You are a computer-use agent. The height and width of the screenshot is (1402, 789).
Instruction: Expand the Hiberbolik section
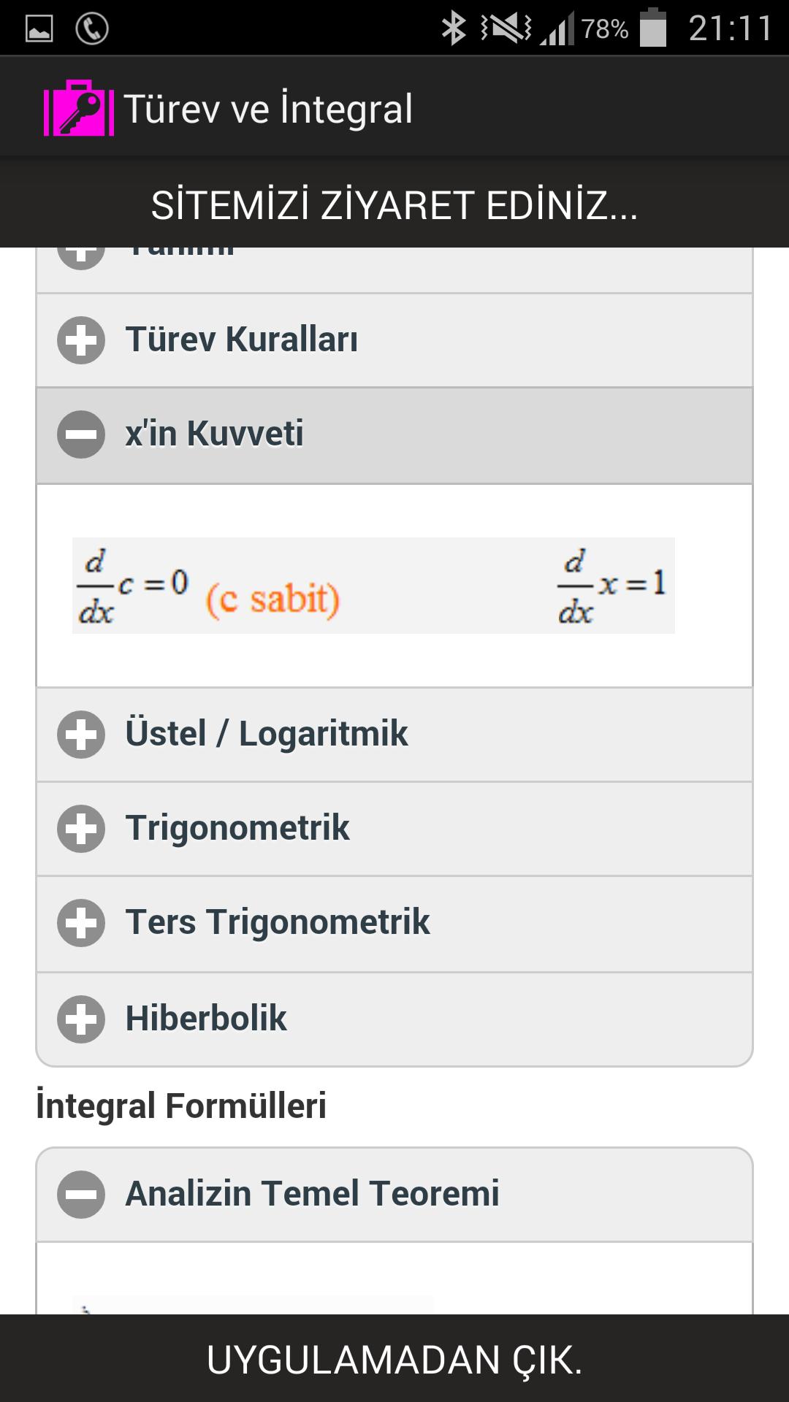coord(394,1019)
